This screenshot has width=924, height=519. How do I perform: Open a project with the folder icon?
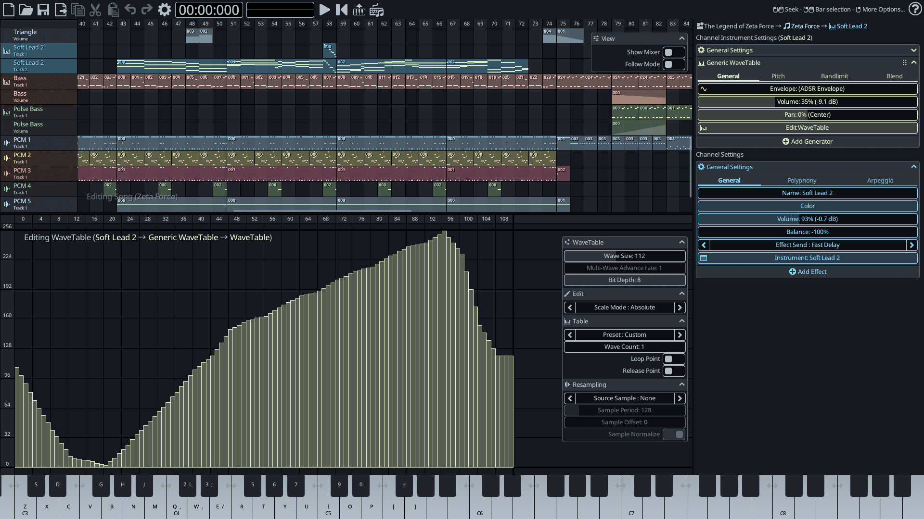[x=26, y=10]
